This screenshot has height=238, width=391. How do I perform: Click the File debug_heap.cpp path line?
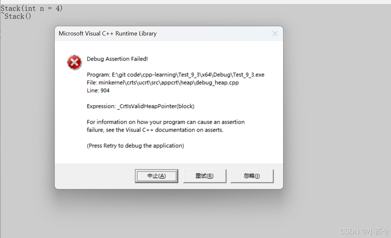tap(163, 83)
